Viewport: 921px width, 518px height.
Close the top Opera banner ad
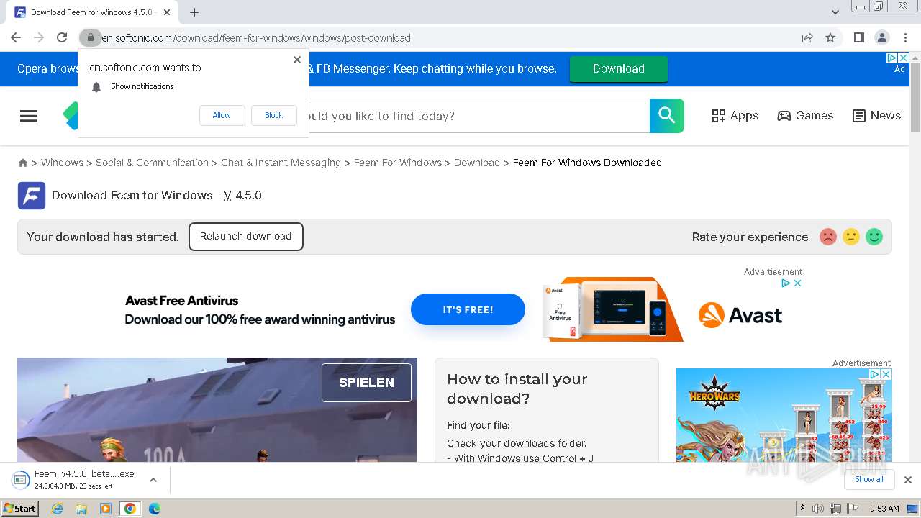coord(904,58)
